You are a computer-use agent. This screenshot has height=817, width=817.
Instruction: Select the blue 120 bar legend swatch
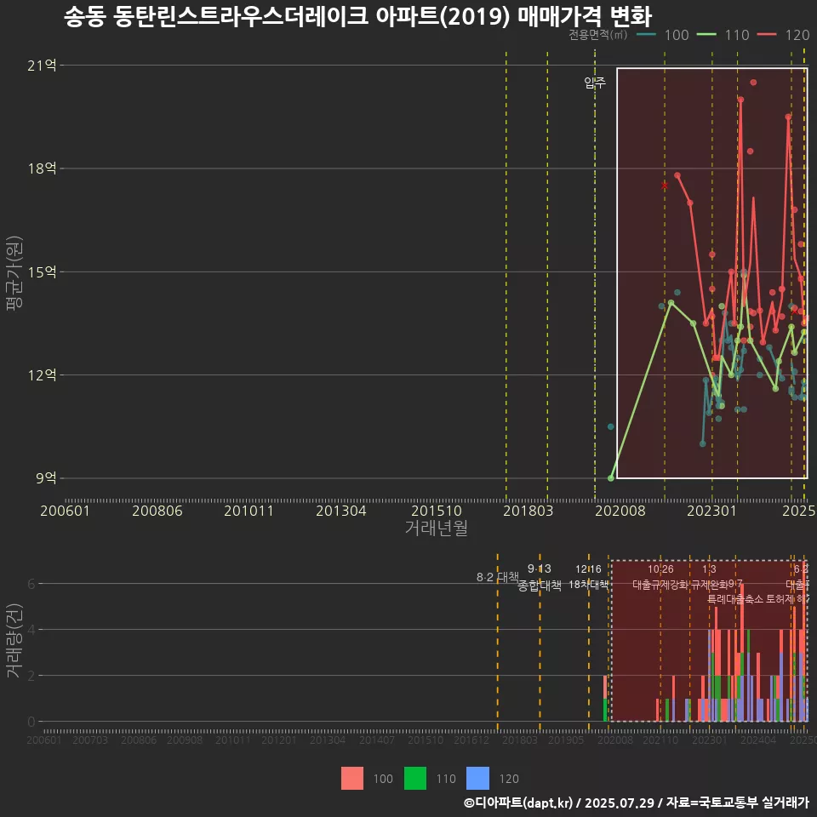tap(478, 779)
